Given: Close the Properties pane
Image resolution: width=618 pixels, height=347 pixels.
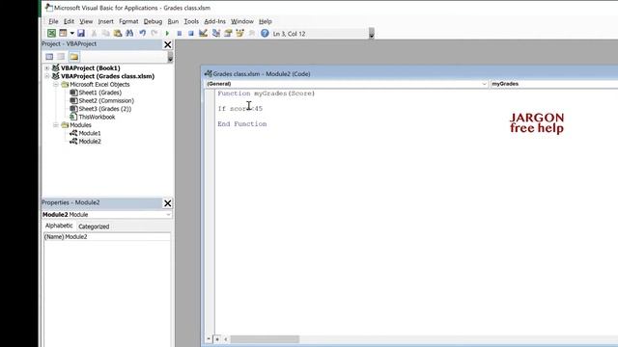Looking at the screenshot, I should (x=167, y=203).
